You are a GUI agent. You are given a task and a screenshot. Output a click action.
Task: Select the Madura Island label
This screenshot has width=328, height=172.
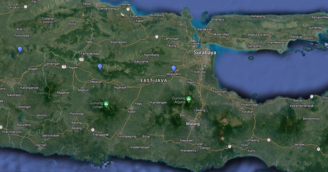pyautogui.click(x=258, y=35)
